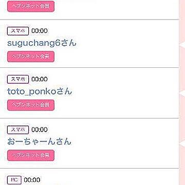
Task: Click 00:00 time above おーちゃーんさん
Action: (40, 129)
